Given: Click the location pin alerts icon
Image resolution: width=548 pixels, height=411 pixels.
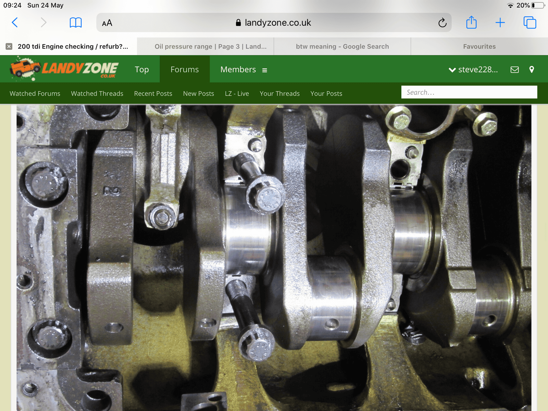Looking at the screenshot, I should 532,70.
